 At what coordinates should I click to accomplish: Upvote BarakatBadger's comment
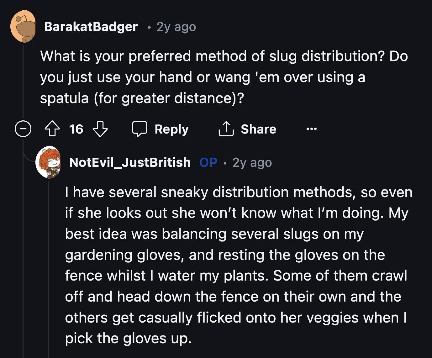tap(52, 129)
